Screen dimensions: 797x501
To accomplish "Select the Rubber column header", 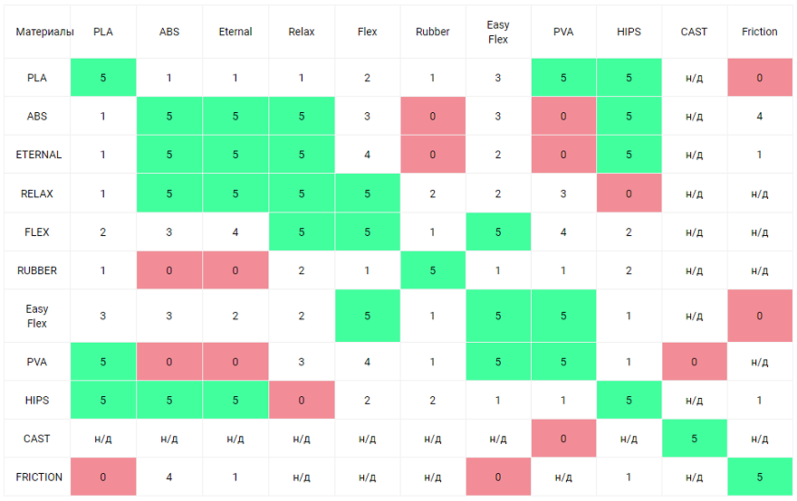I will tap(433, 32).
